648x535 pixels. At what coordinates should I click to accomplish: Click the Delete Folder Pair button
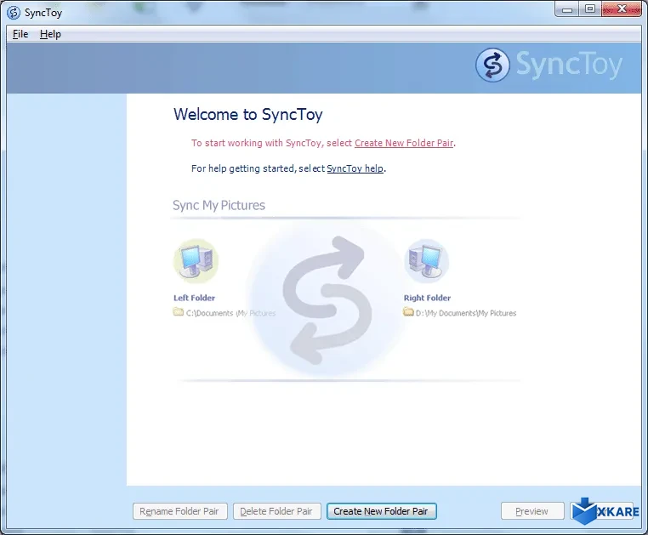pyautogui.click(x=276, y=511)
